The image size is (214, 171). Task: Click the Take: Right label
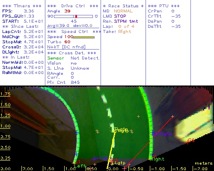(117, 32)
